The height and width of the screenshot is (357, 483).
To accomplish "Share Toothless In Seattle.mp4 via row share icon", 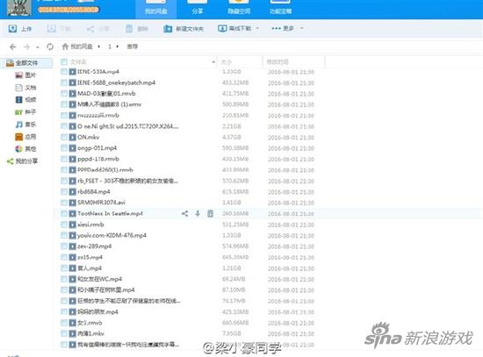I will click(x=184, y=213).
